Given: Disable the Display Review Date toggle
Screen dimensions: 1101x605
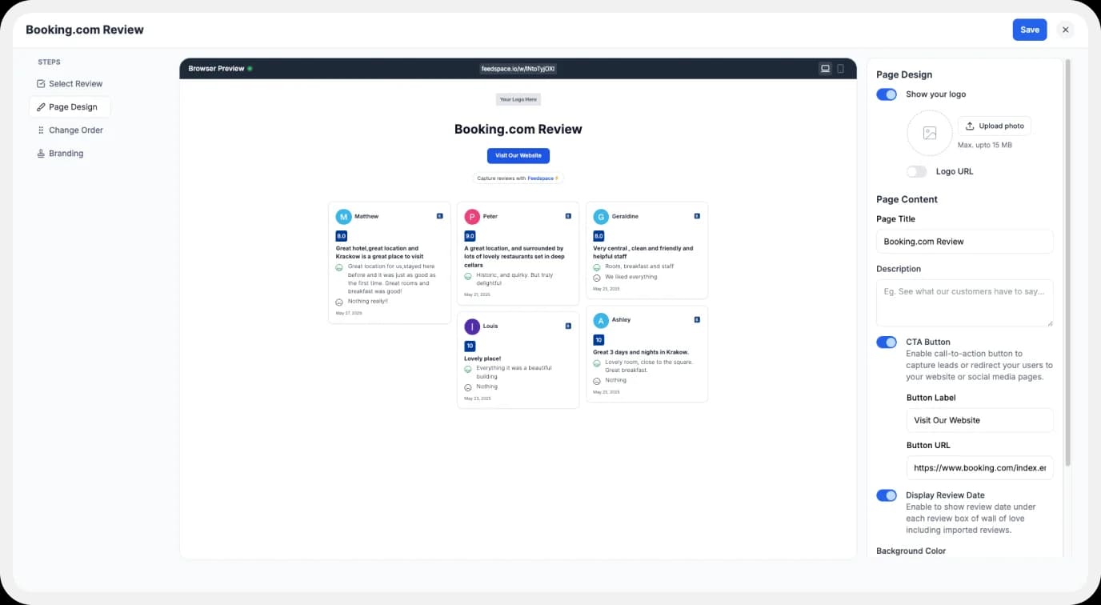Looking at the screenshot, I should click(886, 495).
